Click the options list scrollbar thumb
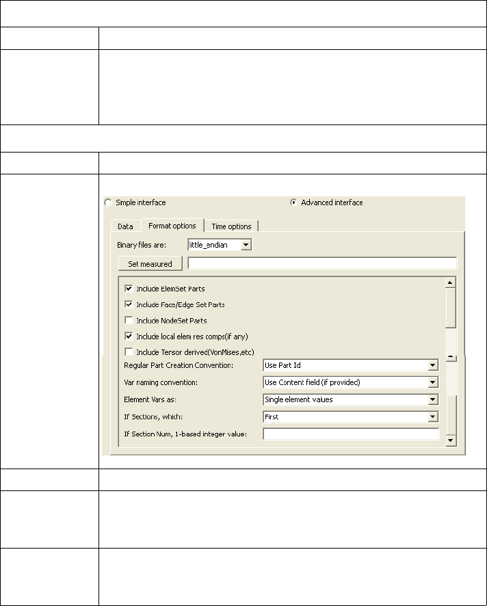 point(450,308)
